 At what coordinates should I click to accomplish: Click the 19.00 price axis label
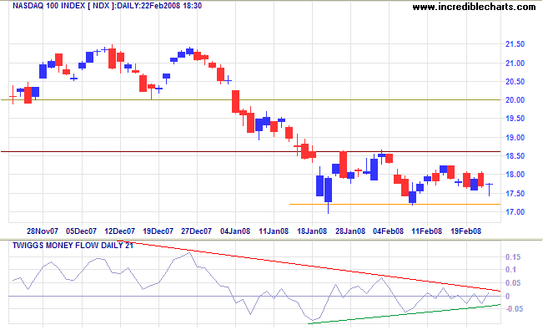(x=515, y=137)
